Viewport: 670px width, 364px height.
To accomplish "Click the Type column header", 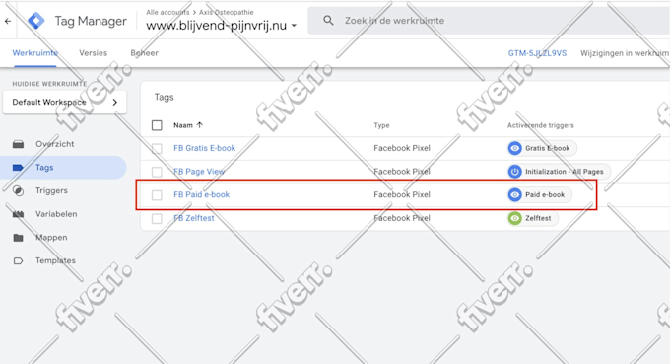I will tap(381, 125).
